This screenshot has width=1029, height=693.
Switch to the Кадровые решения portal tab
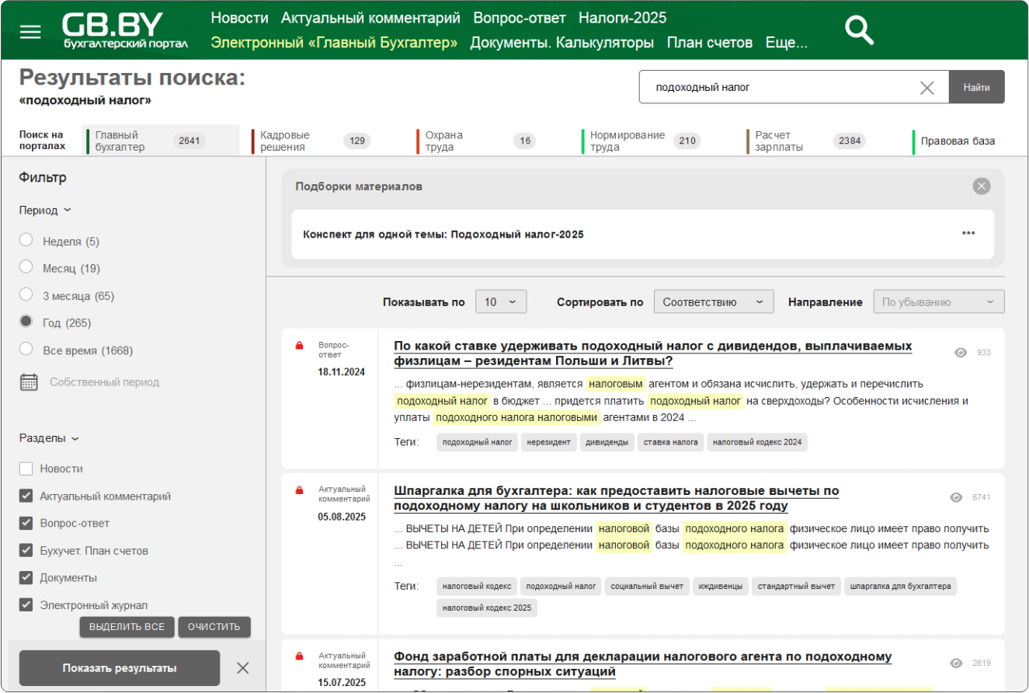click(x=284, y=141)
